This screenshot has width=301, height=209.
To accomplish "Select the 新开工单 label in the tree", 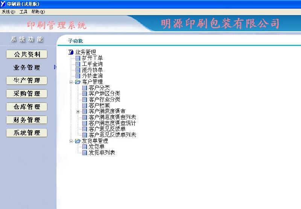I will click(x=92, y=58).
